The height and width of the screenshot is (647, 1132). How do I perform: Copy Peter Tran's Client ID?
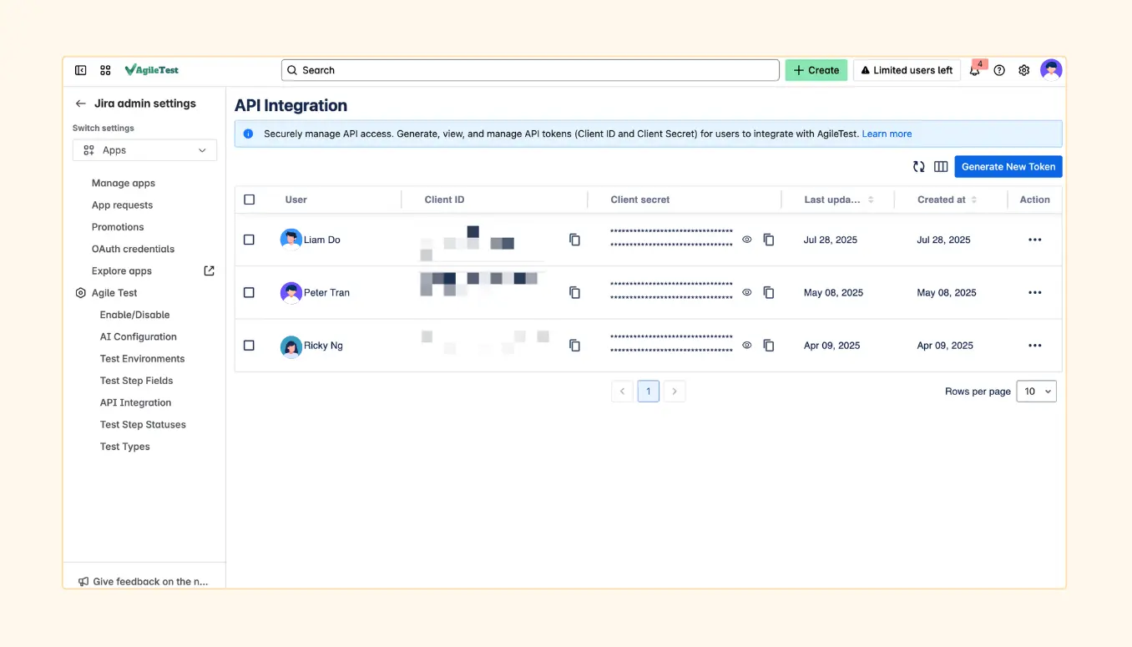tap(574, 292)
